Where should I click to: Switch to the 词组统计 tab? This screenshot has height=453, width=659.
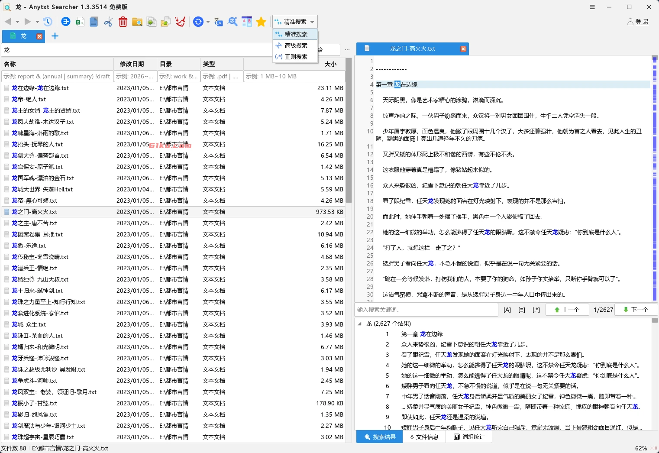tap(469, 437)
